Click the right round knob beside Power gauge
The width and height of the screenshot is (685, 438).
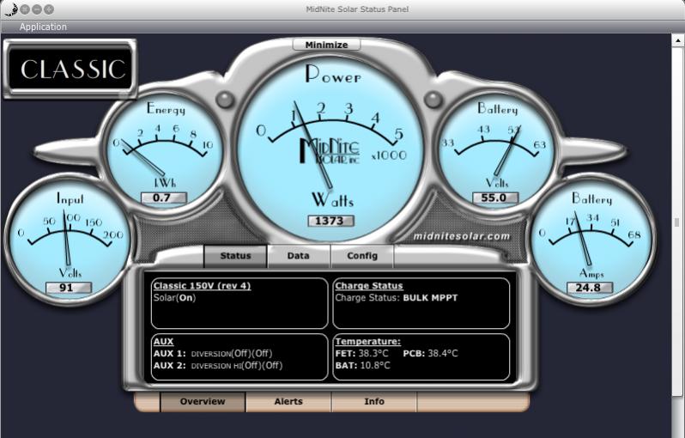click(433, 100)
